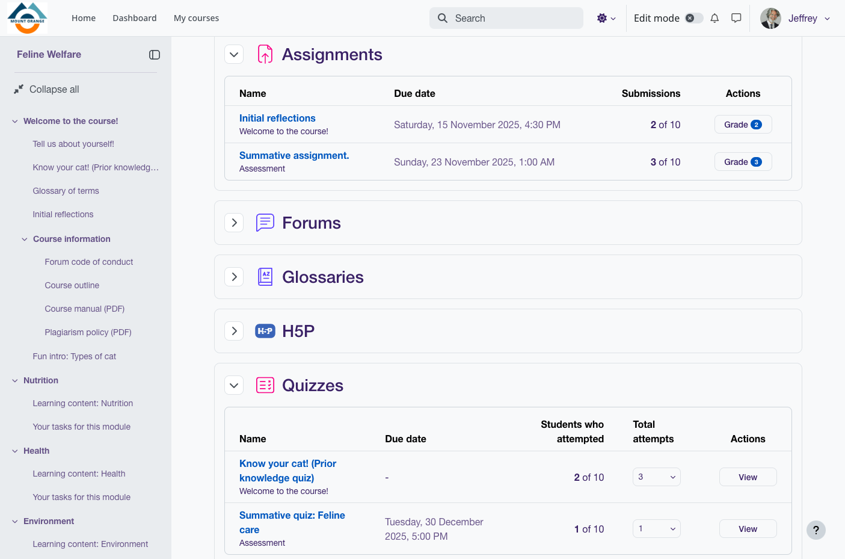Expand the H5P section

[x=234, y=331]
